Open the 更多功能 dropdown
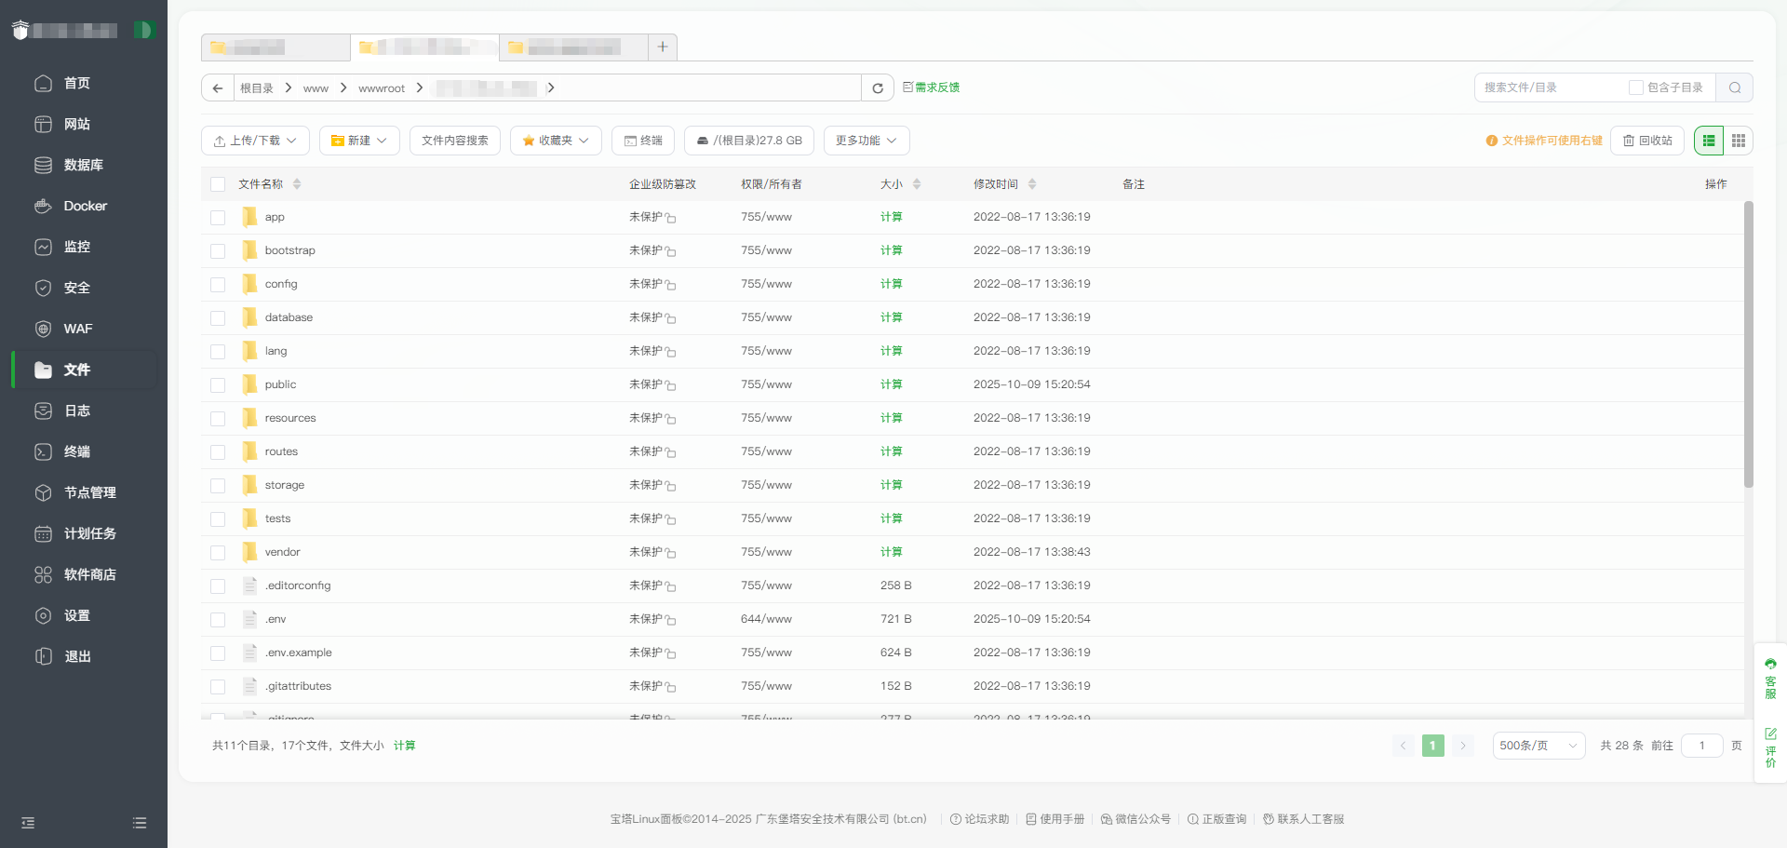1787x848 pixels. (x=866, y=141)
